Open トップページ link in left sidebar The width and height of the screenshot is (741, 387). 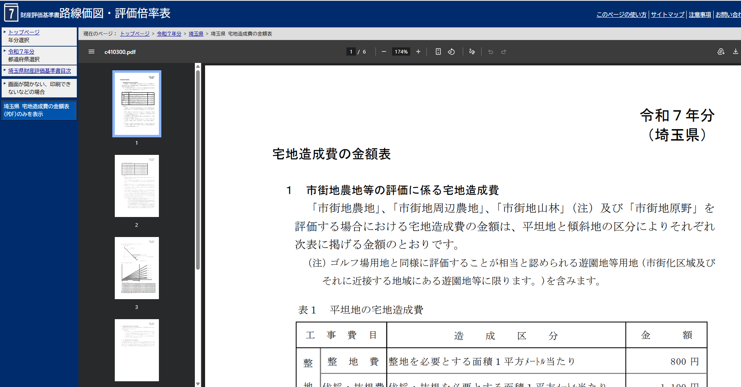click(x=24, y=32)
